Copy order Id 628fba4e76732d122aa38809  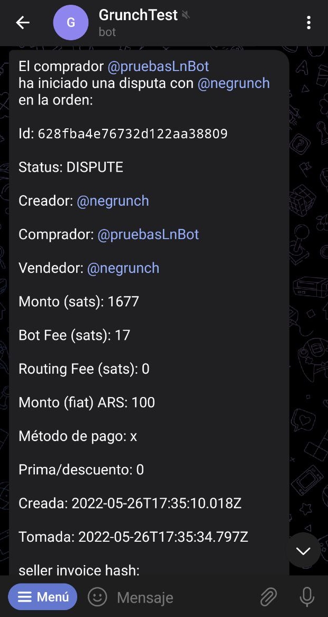(x=133, y=134)
